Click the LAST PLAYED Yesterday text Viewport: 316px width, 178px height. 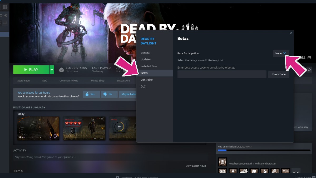pyautogui.click(x=101, y=70)
